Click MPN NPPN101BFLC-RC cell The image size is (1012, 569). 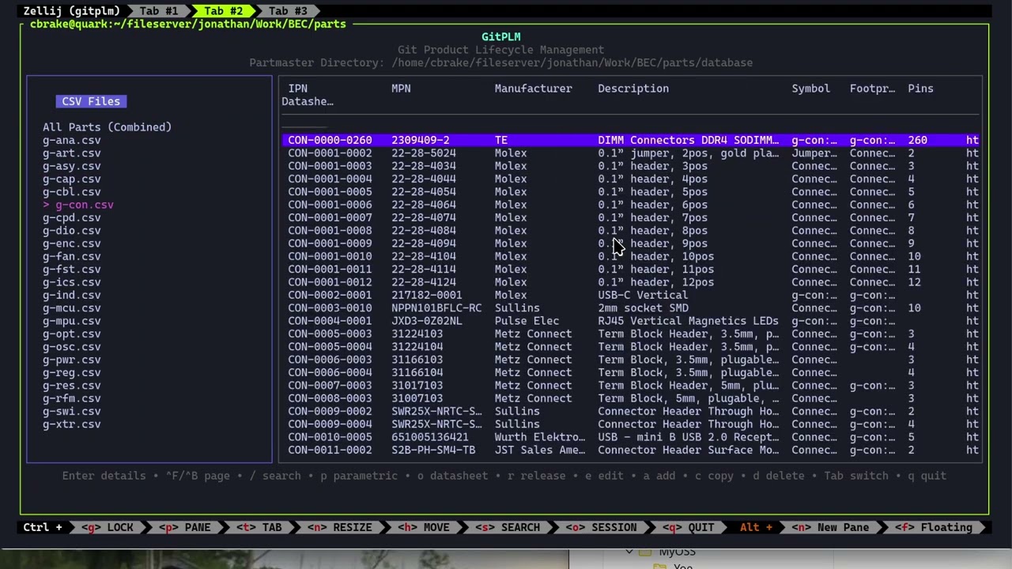(436, 308)
